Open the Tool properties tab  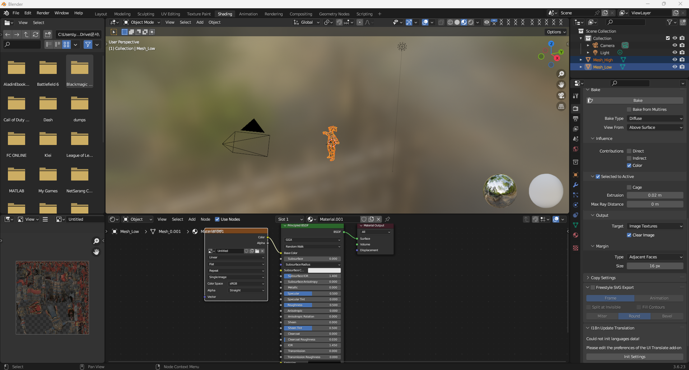tap(576, 96)
